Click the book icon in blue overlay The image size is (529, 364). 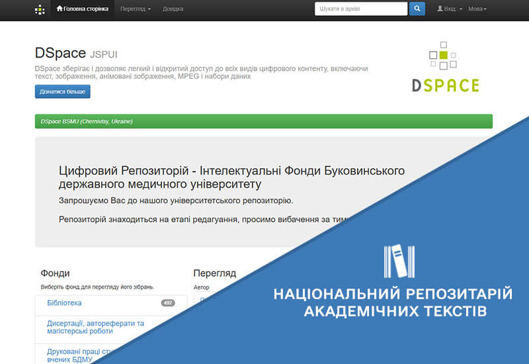click(x=399, y=261)
